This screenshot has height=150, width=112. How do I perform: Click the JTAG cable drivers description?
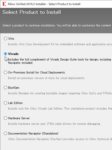(x=54, y=124)
